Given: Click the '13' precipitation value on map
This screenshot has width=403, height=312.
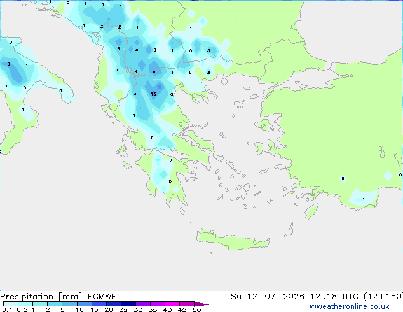Looking at the screenshot, I should tap(153, 94).
